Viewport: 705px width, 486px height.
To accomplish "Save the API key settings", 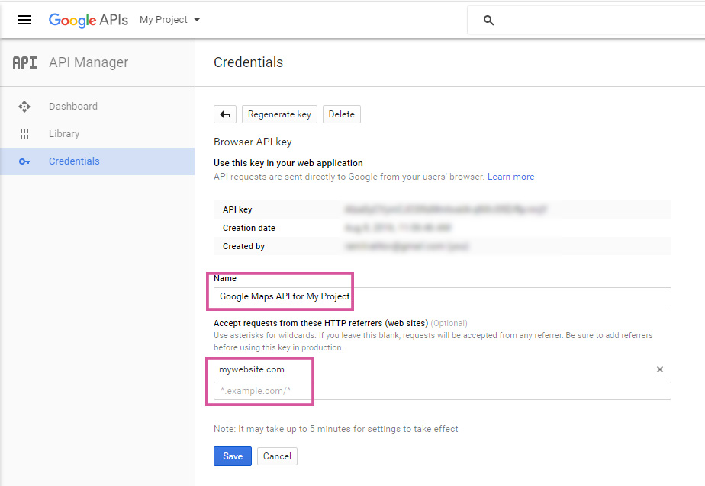I will (x=233, y=456).
